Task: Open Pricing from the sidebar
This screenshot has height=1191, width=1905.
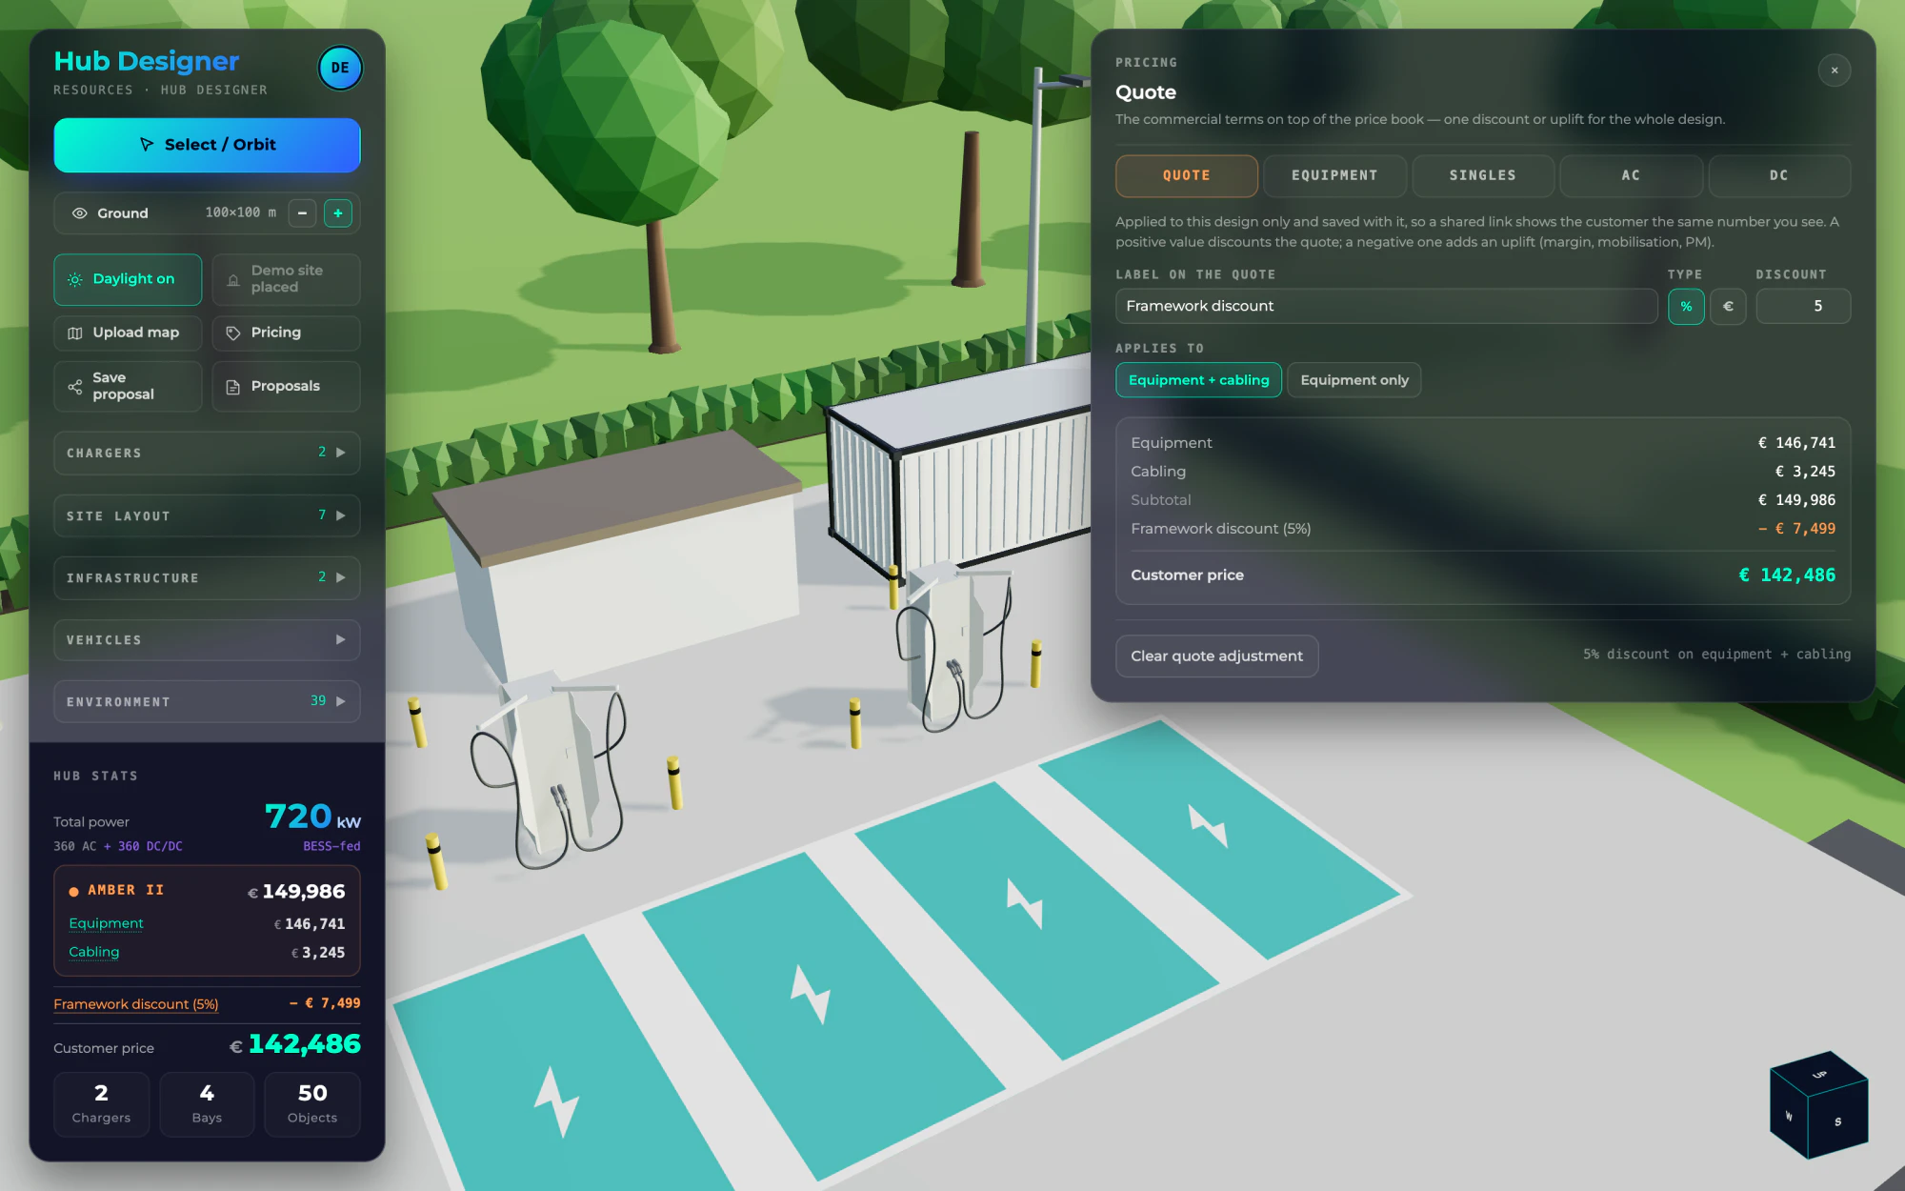Action: click(x=286, y=333)
